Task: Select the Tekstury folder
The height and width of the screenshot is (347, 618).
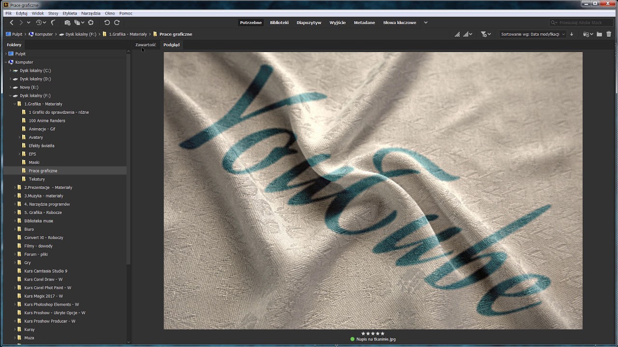Action: (x=37, y=179)
